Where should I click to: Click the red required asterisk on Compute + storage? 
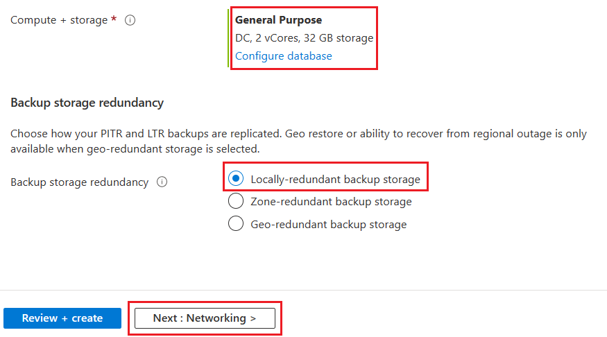[x=114, y=19]
